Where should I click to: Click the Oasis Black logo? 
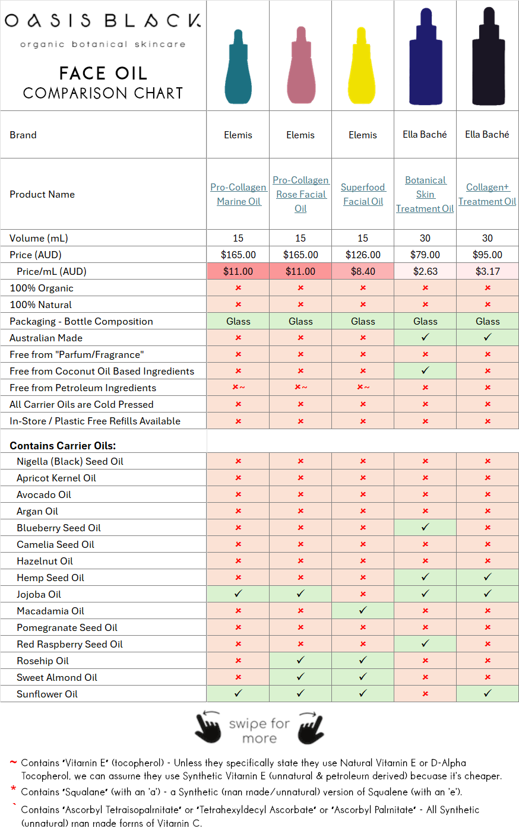point(103,21)
